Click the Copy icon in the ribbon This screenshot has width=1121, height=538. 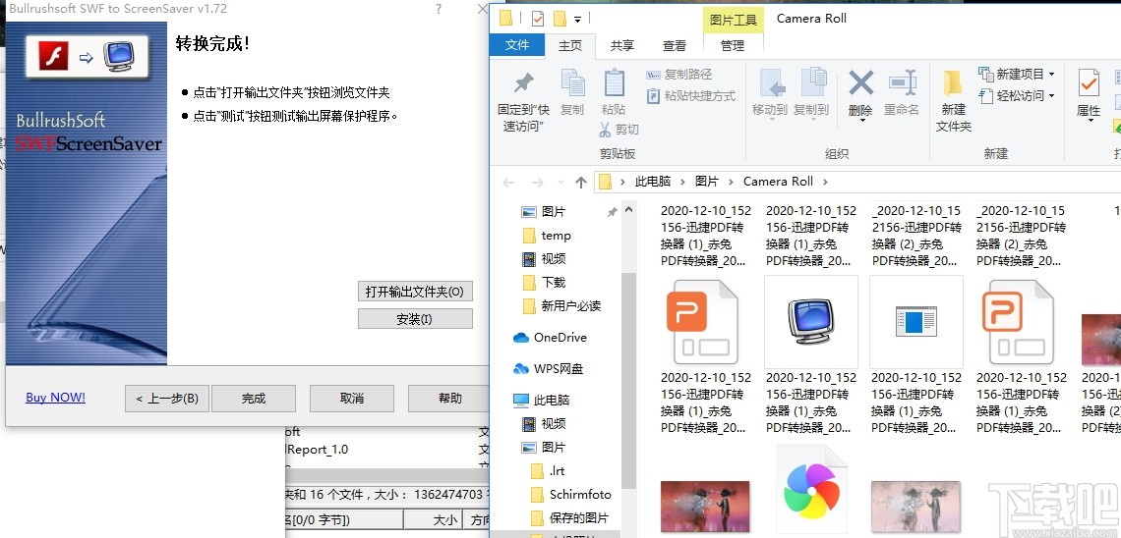[572, 83]
